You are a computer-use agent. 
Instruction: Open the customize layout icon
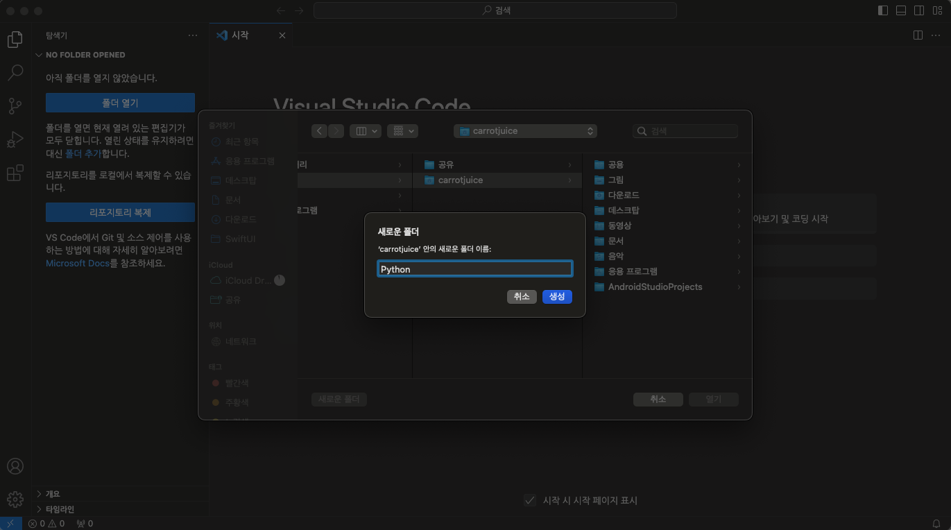(x=937, y=10)
